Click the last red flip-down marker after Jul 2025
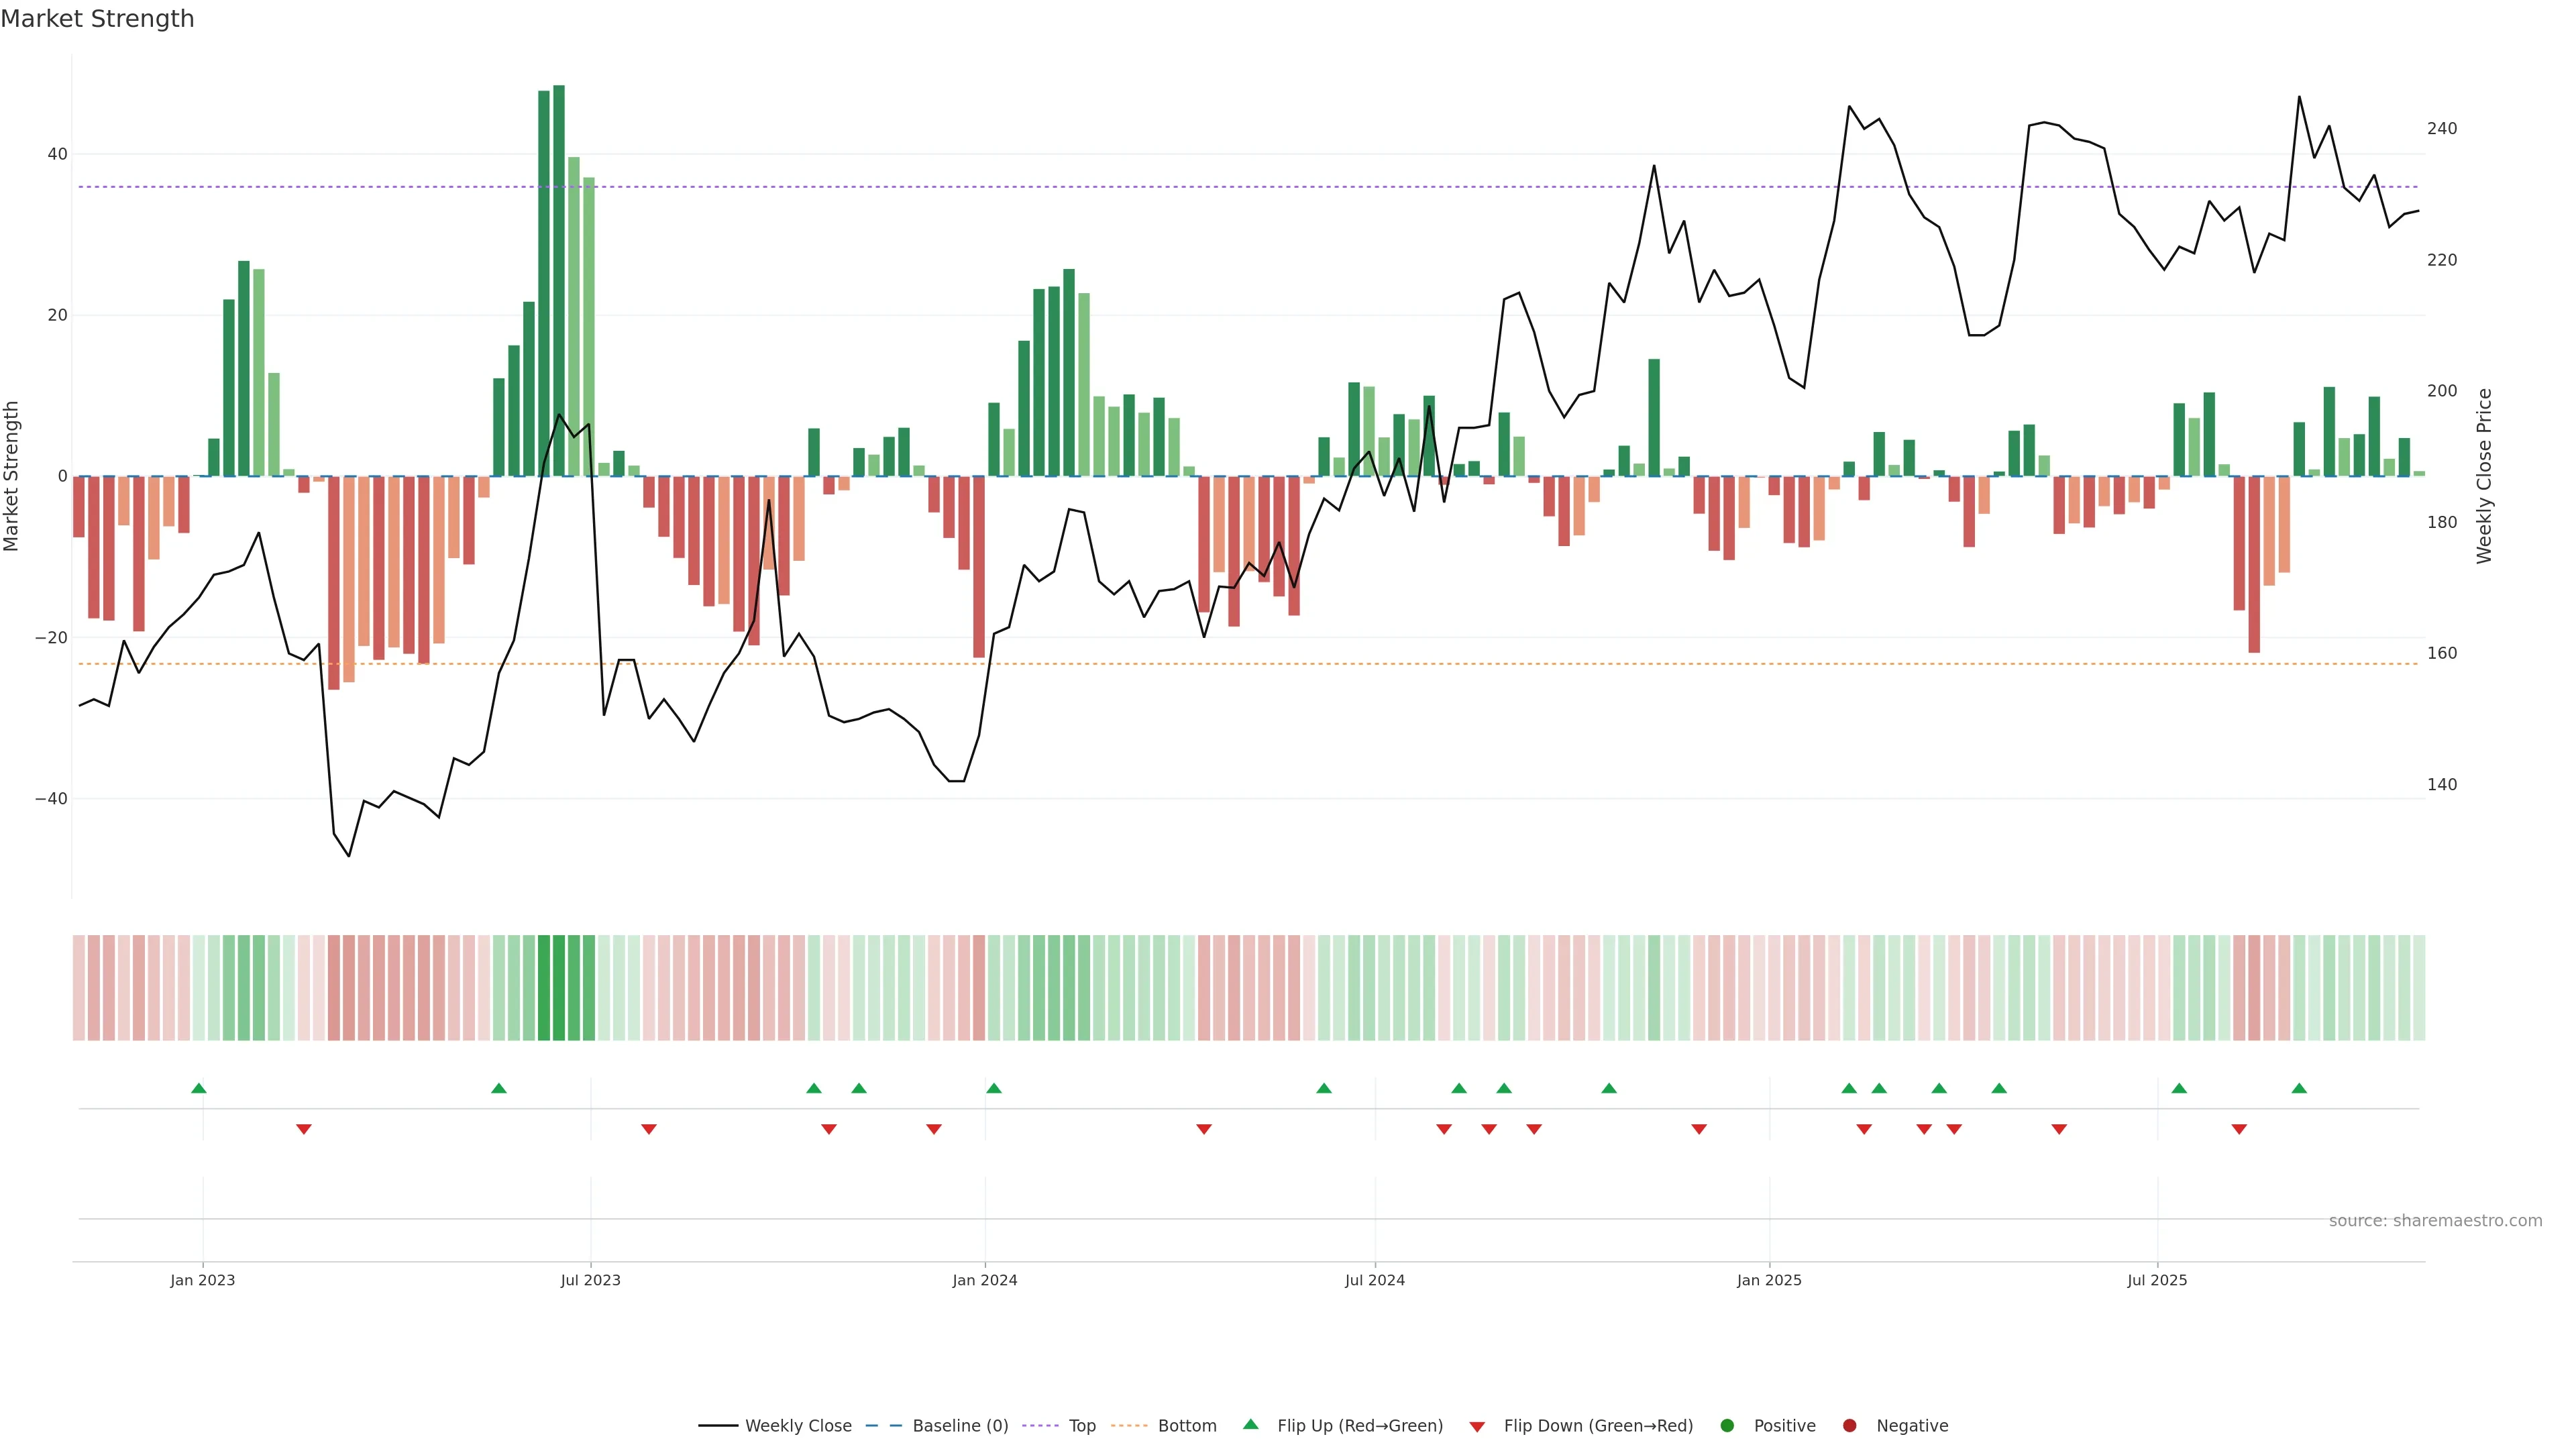This screenshot has width=2576, height=1449. tap(2239, 1129)
